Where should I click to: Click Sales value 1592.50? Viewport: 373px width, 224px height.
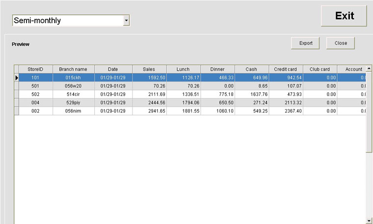[149, 78]
